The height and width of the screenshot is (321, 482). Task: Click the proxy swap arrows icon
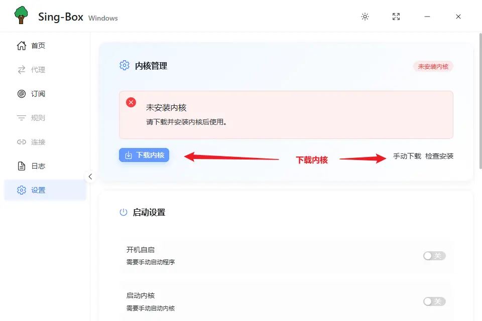(21, 70)
